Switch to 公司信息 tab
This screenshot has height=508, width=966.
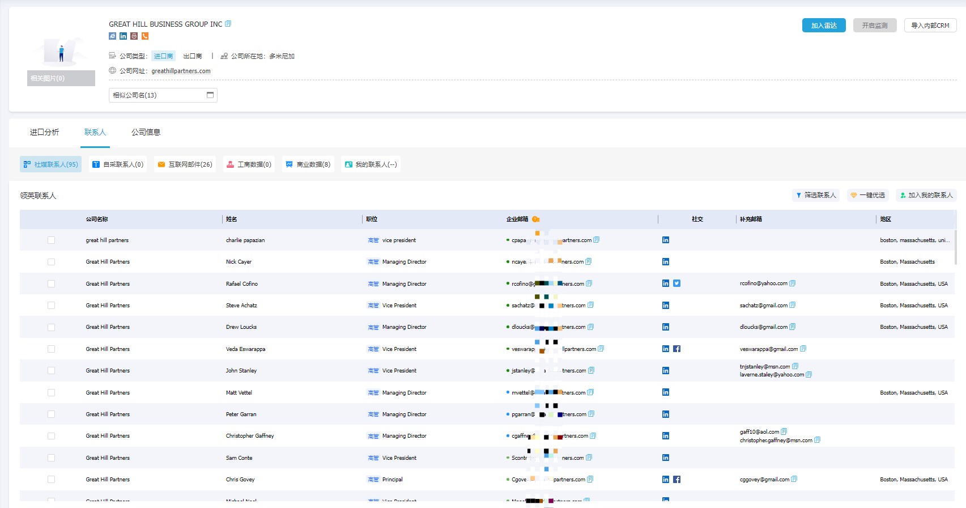click(146, 132)
